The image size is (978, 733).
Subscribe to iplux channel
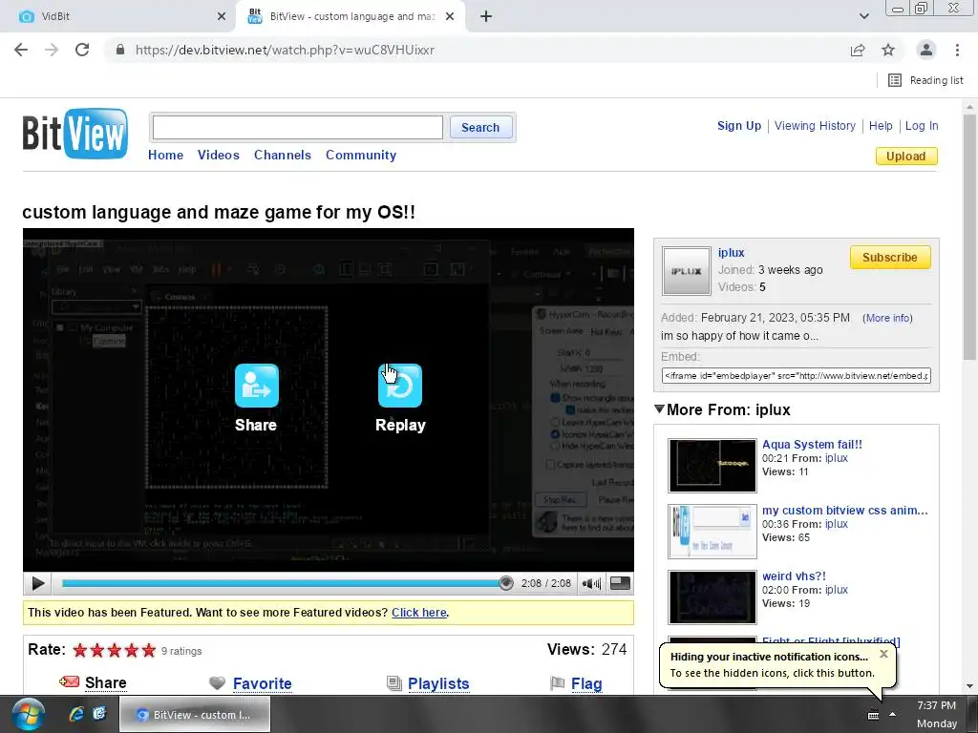pyautogui.click(x=890, y=258)
